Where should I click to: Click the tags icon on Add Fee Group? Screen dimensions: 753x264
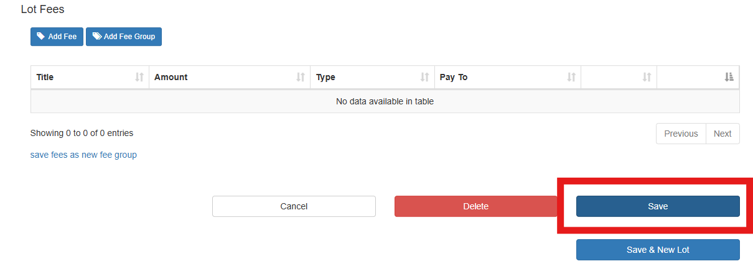(97, 37)
